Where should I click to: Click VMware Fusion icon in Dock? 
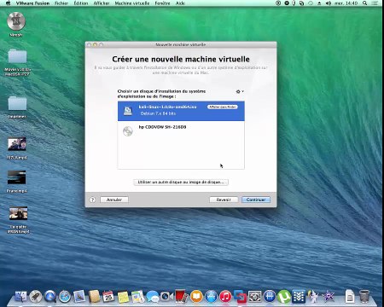click(x=240, y=297)
